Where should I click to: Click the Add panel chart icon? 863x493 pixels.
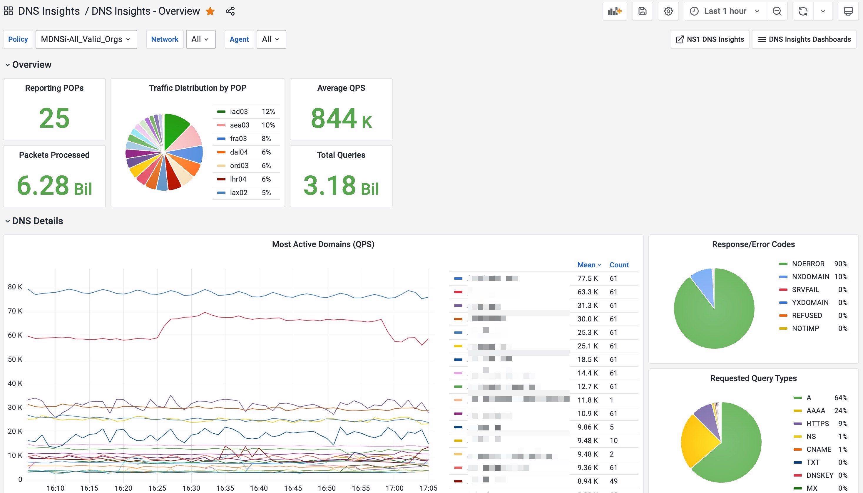point(614,11)
